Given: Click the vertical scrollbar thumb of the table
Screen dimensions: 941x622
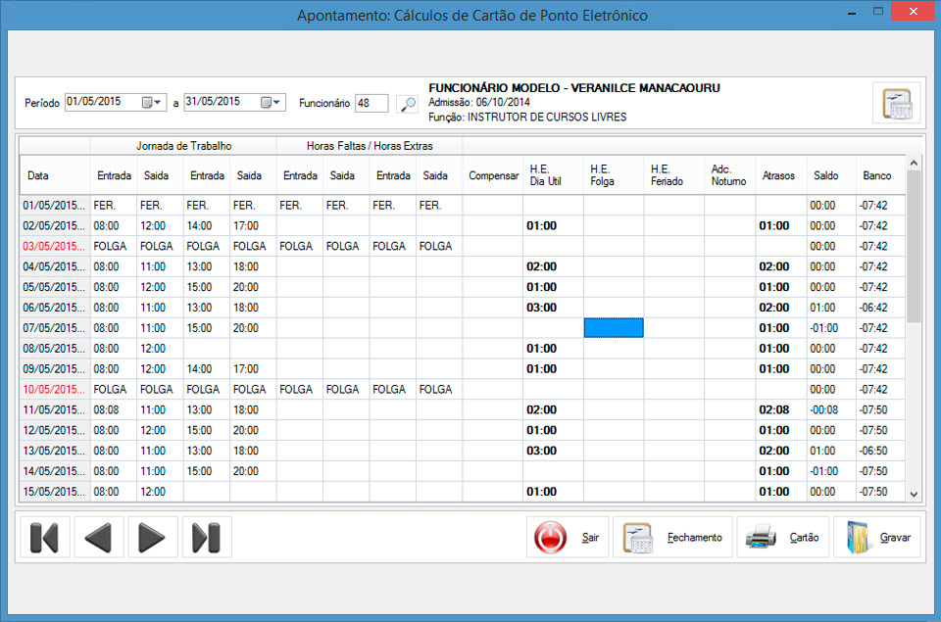Looking at the screenshot, I should (x=914, y=247).
